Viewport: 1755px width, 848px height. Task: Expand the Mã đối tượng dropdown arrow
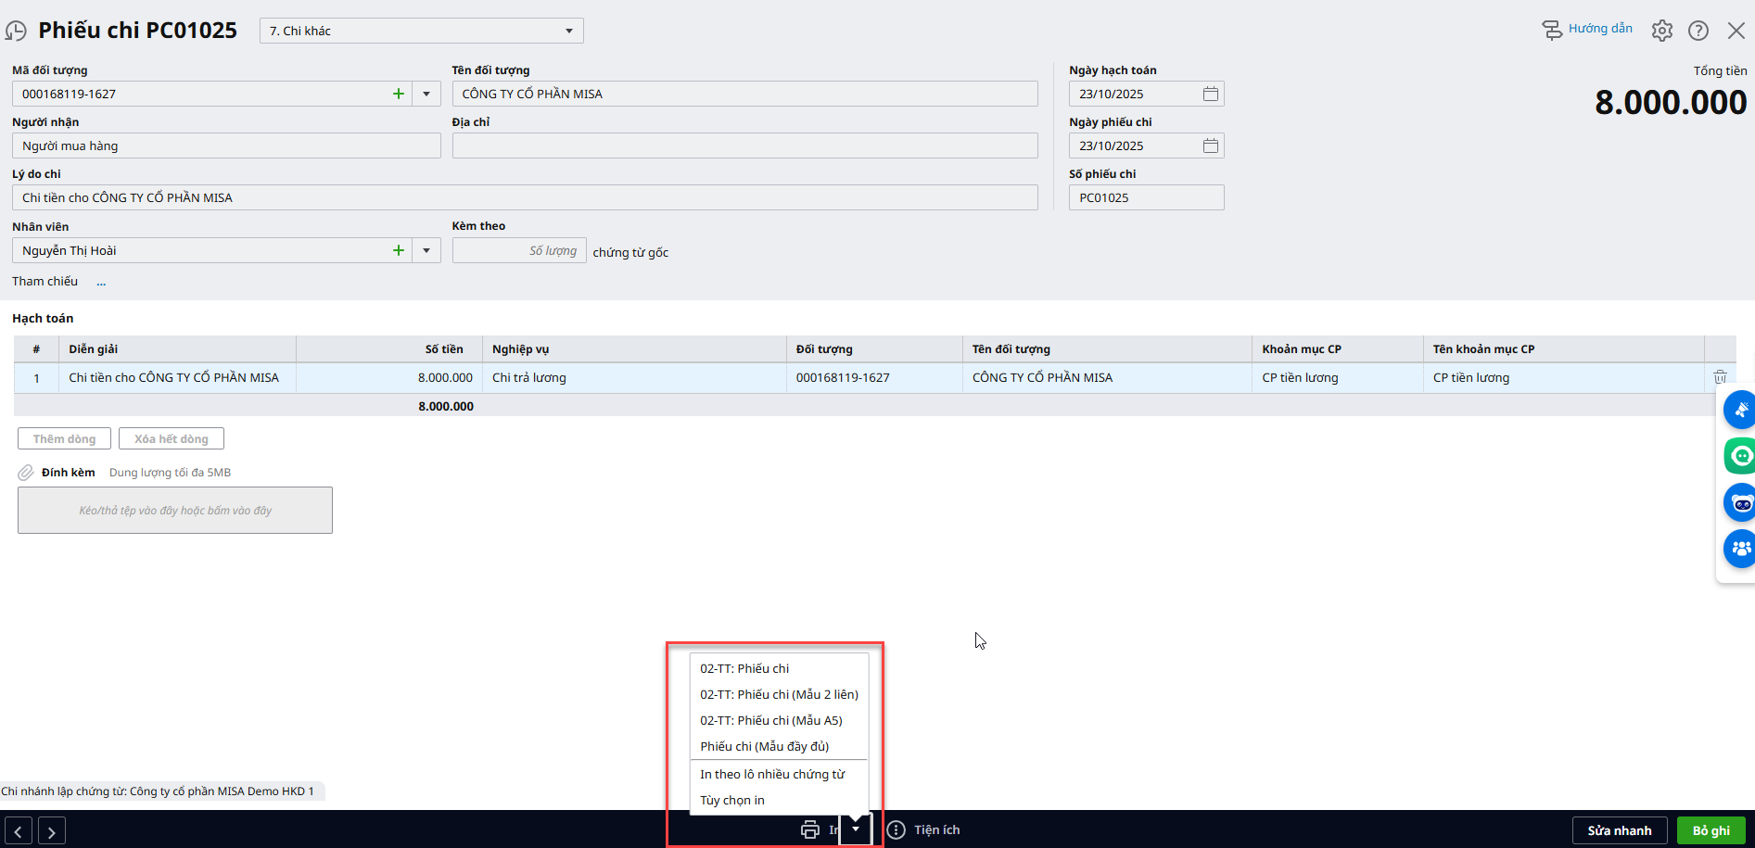[x=426, y=94]
